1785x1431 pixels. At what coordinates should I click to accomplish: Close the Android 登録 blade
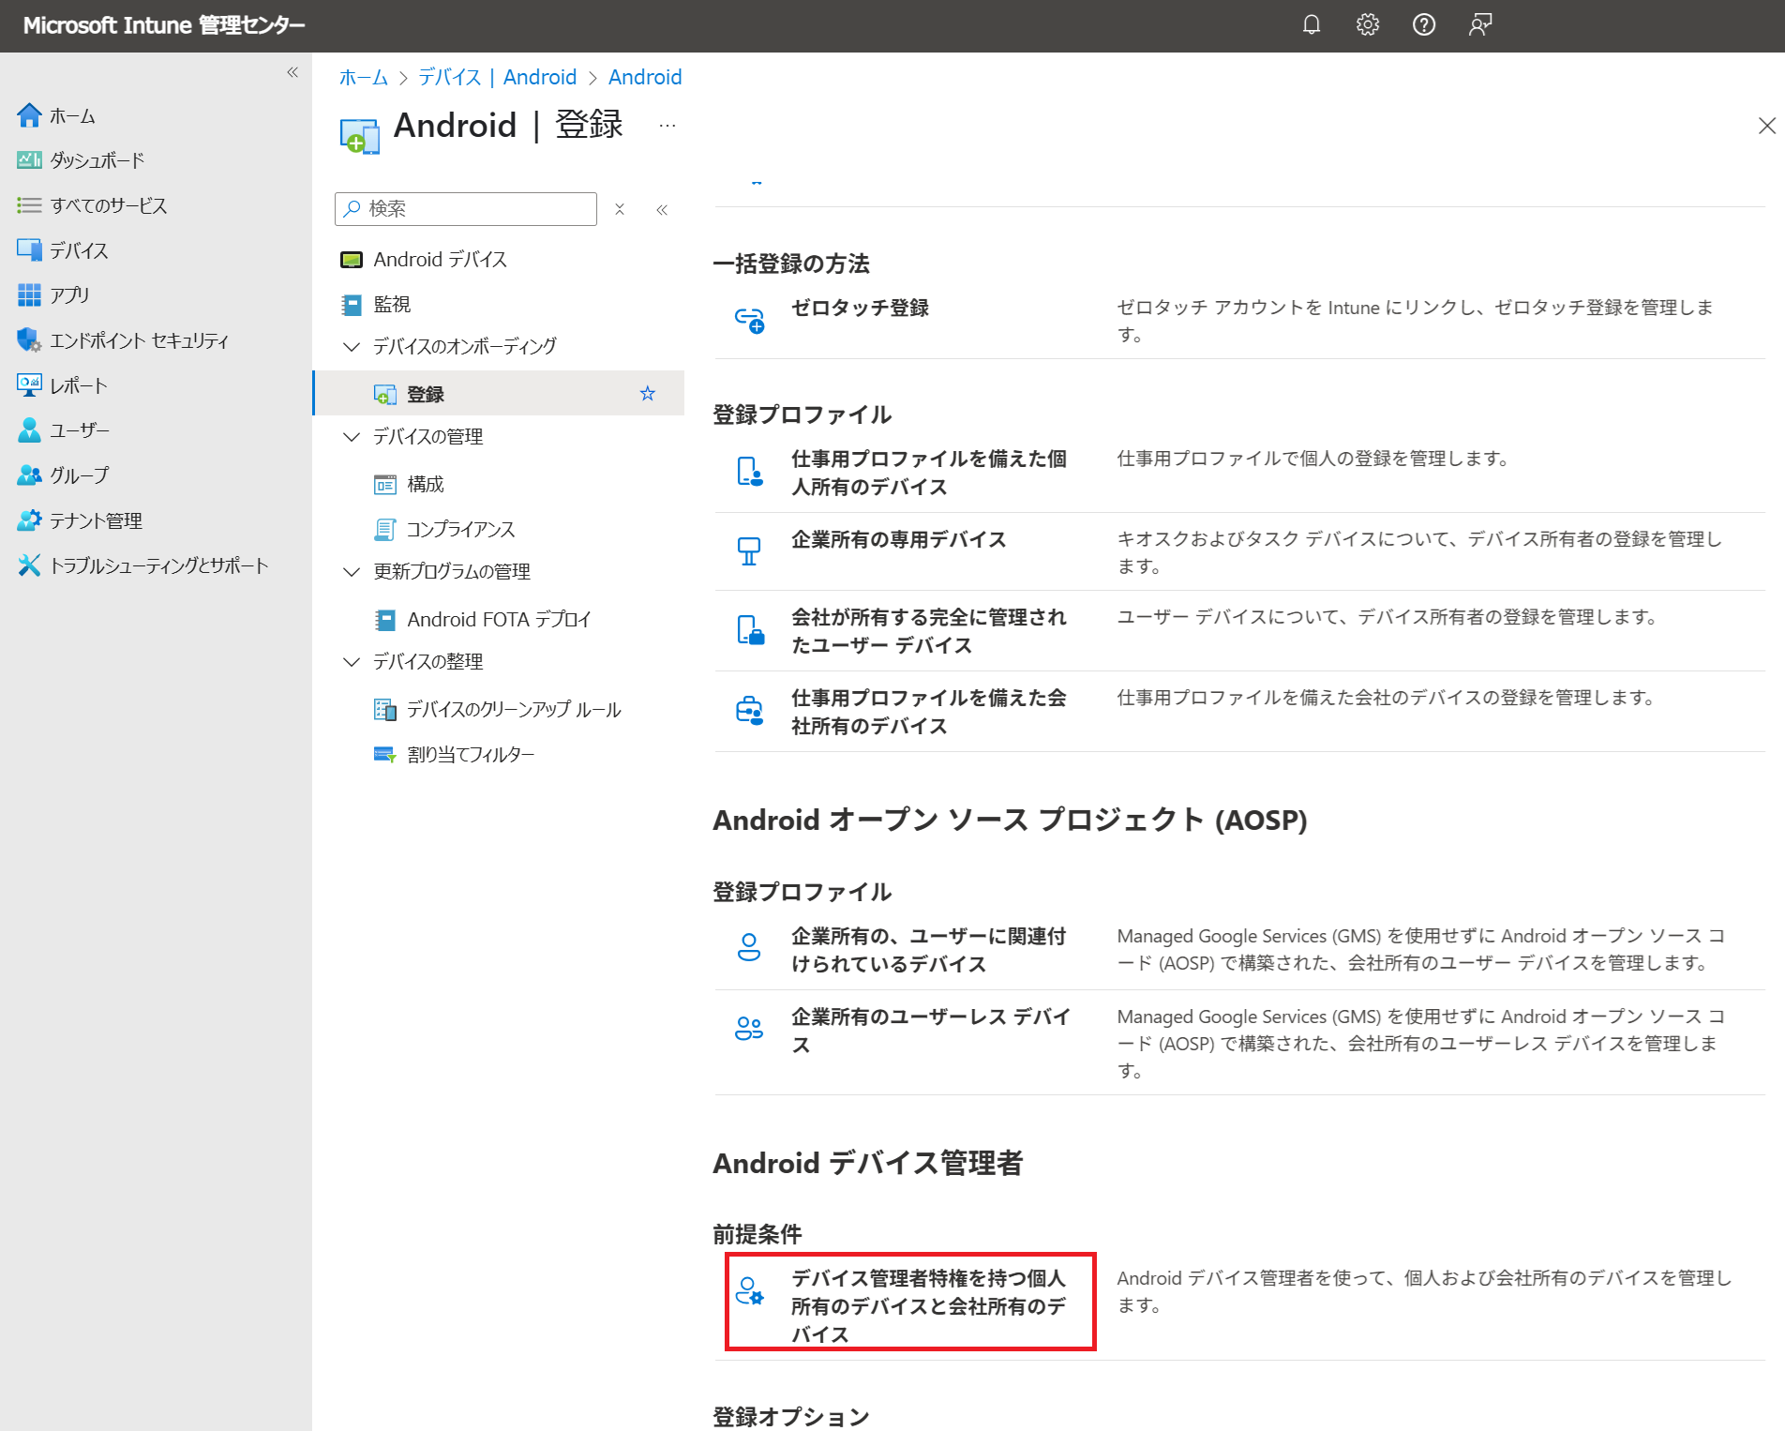tap(1767, 126)
